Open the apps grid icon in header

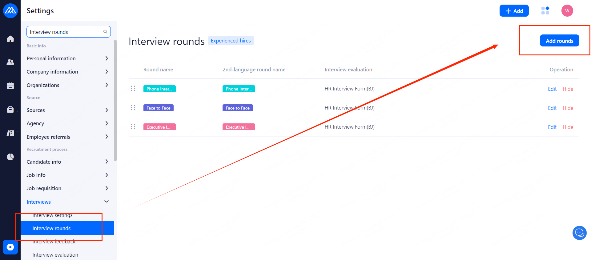point(545,11)
